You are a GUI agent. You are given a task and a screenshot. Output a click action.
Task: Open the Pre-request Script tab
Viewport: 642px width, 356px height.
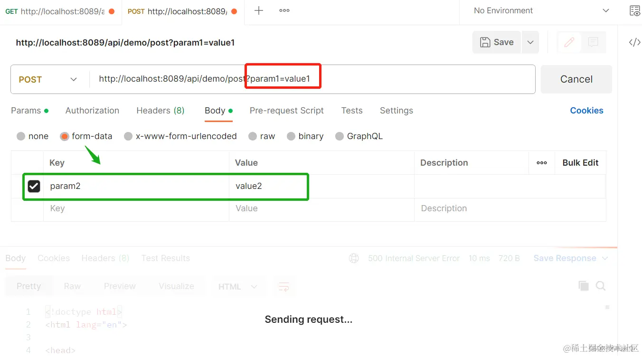(x=287, y=111)
